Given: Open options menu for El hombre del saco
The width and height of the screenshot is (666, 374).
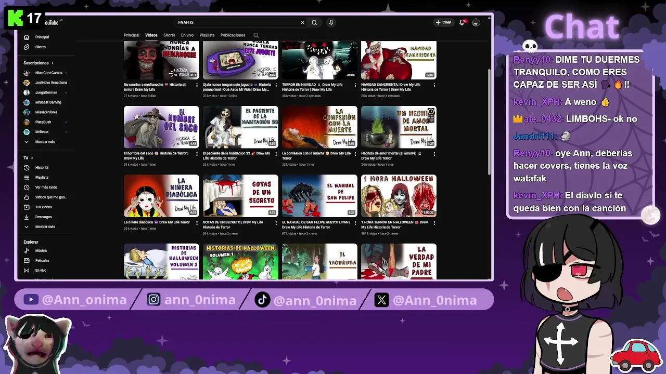Looking at the screenshot, I should pos(197,154).
